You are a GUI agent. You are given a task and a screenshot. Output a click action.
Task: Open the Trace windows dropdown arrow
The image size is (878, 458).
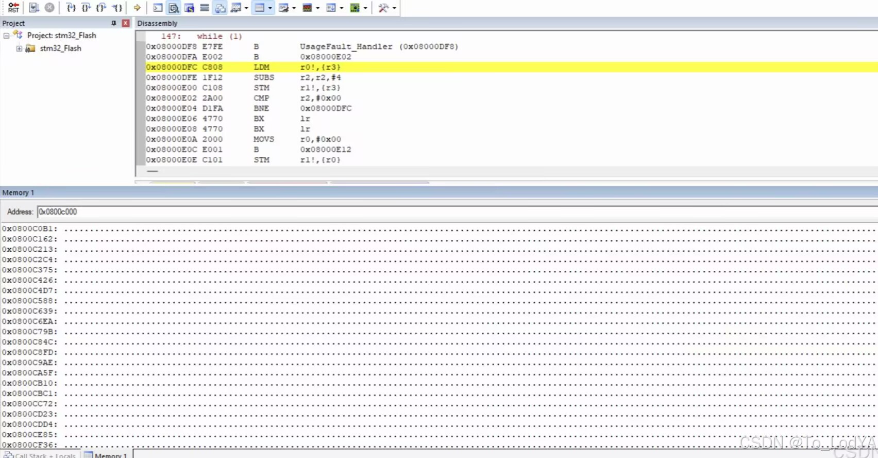click(x=342, y=8)
